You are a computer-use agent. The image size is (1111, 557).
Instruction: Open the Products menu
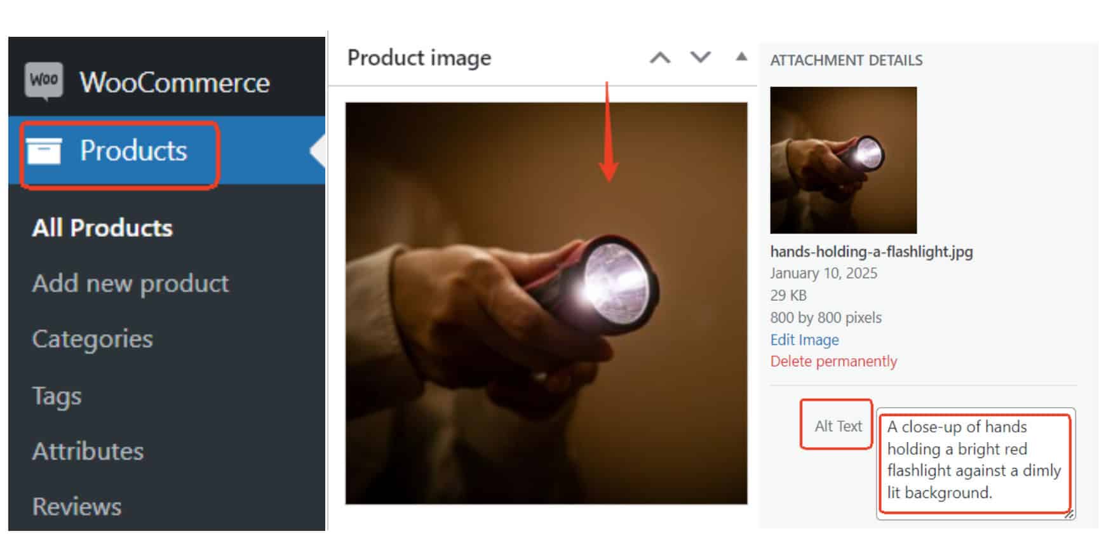pos(133,151)
